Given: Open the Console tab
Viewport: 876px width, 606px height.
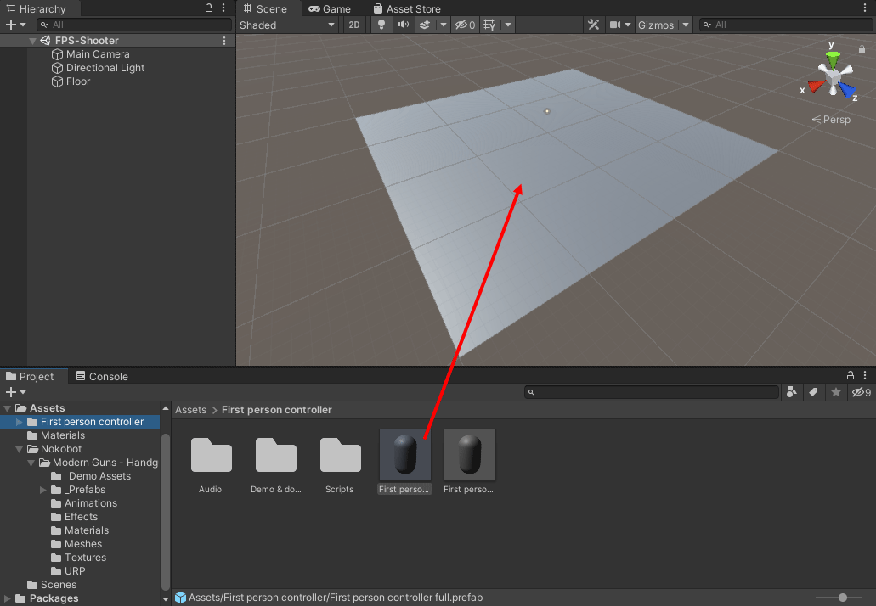Looking at the screenshot, I should [102, 376].
